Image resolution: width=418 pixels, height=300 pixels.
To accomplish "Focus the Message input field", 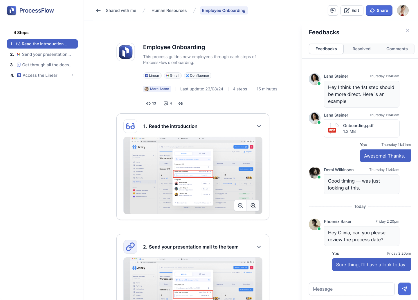I will click(x=352, y=289).
